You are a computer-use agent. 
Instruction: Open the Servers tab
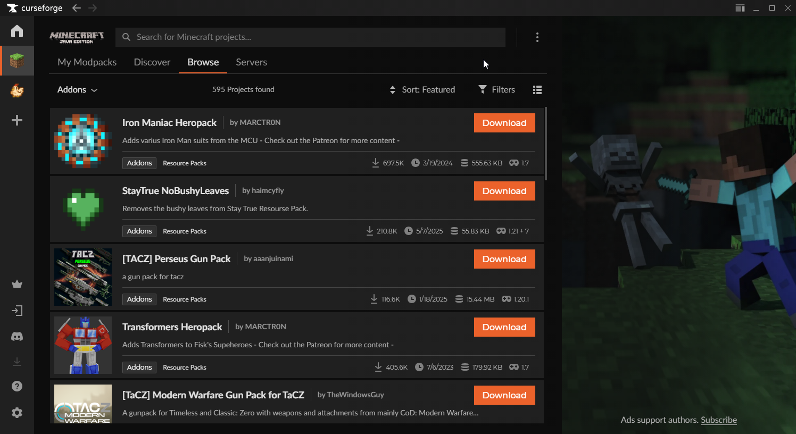(252, 62)
